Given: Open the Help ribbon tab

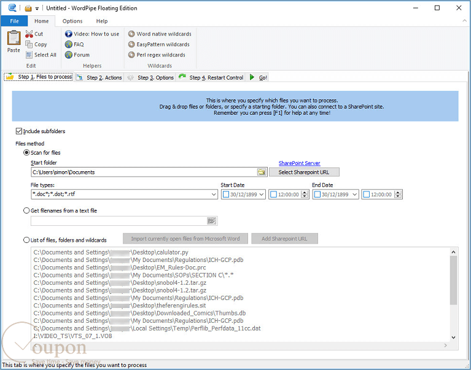Looking at the screenshot, I should pyautogui.click(x=102, y=21).
